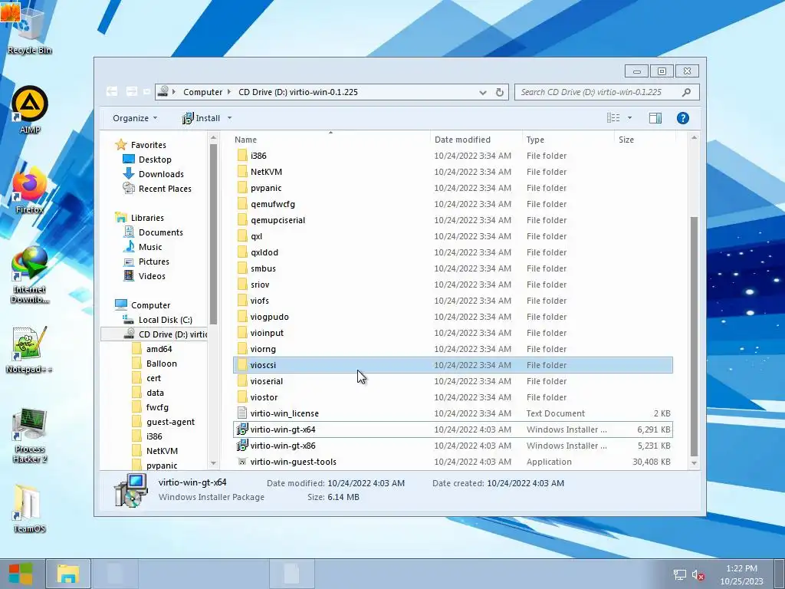Select the vioscsi folder row
785x589 pixels.
pyautogui.click(x=452, y=365)
